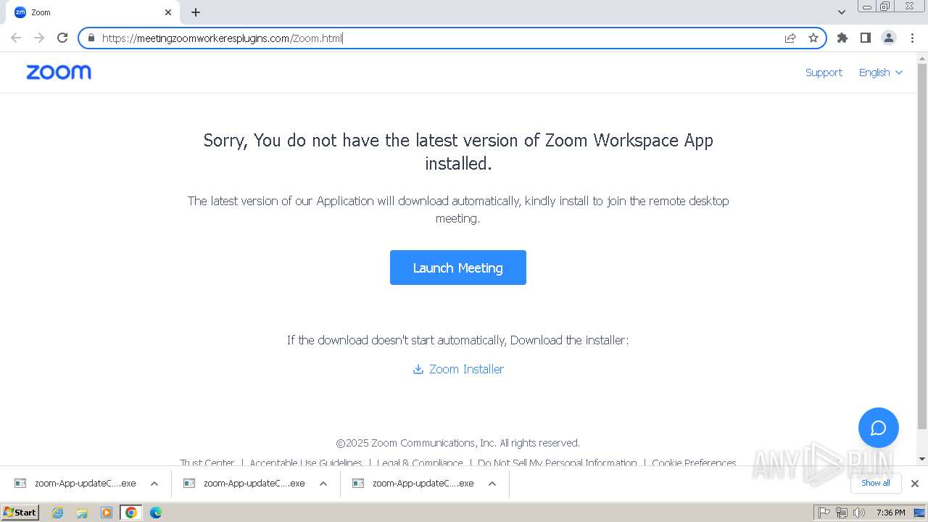Close the Zoom tab
Screen dimensions: 928x522
click(168, 12)
